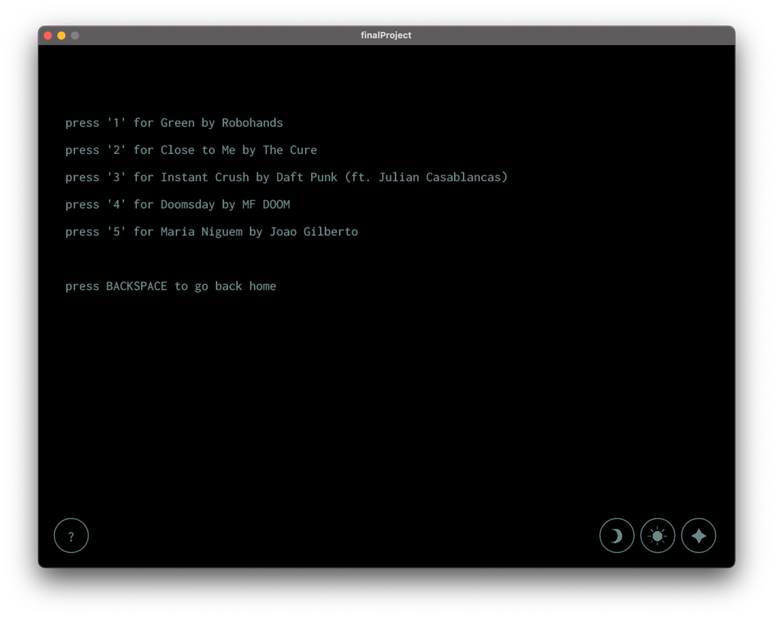Screen dimensions: 773x618
Task: Select the four-point star mode icon
Action: point(699,535)
